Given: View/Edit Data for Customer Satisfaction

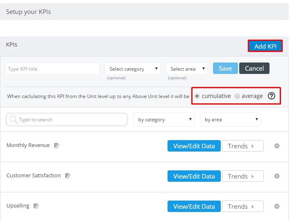Looking at the screenshot, I should pos(194,176).
